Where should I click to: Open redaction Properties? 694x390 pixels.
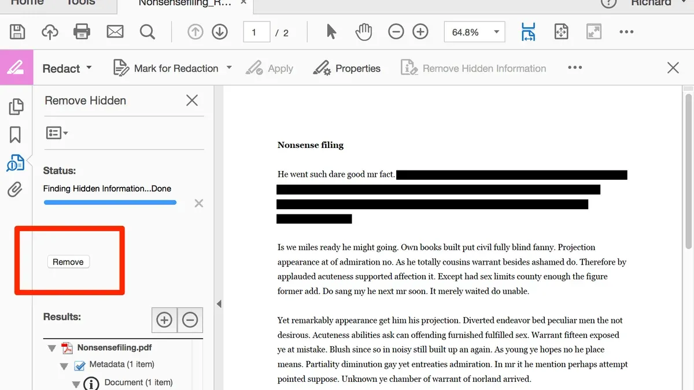click(x=346, y=68)
